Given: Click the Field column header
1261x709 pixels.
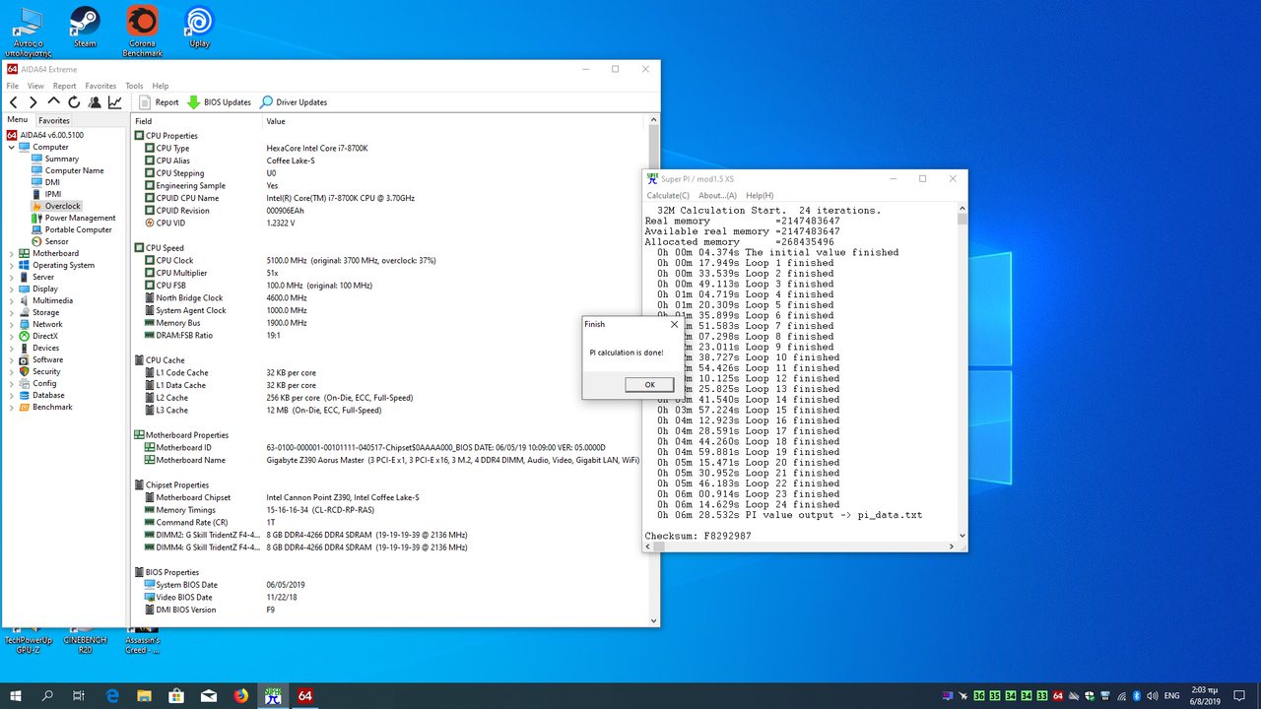Looking at the screenshot, I should [198, 121].
